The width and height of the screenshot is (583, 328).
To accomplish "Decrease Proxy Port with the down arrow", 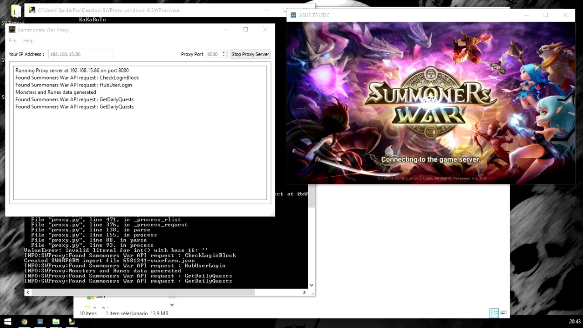I will (x=224, y=56).
